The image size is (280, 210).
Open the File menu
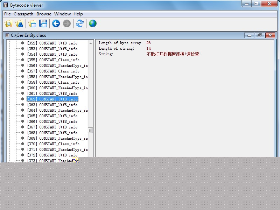point(7,14)
